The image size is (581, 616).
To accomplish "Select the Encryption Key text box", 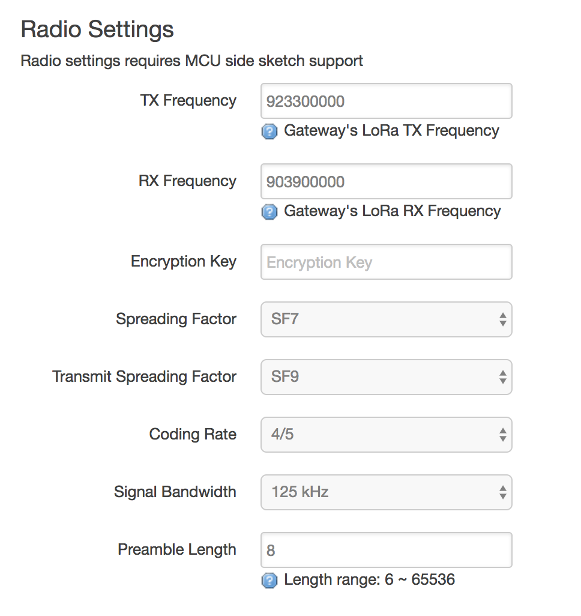I will [386, 262].
